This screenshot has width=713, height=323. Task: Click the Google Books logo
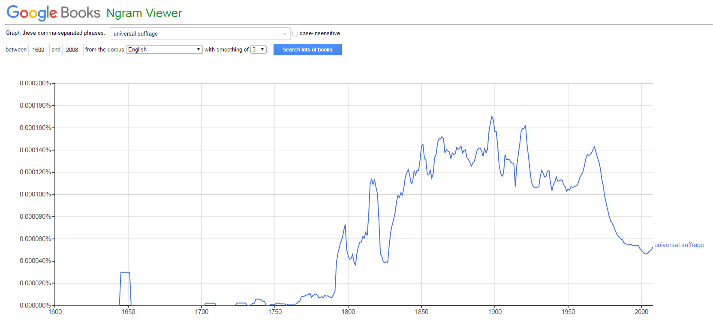tap(53, 13)
